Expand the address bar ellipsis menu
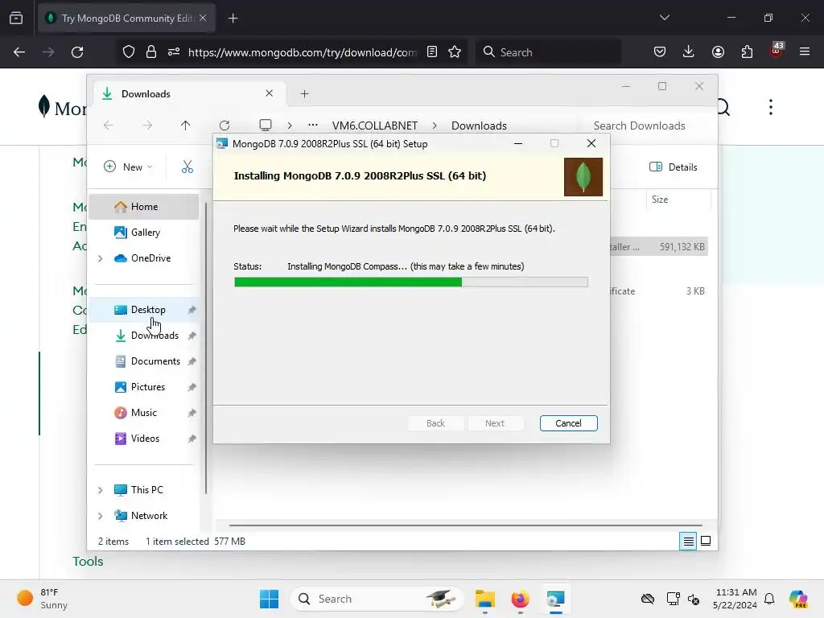 click(313, 125)
